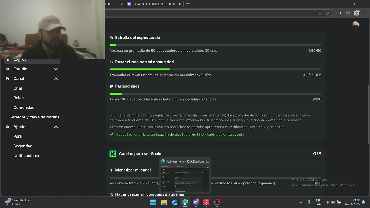Show hidden system tray icons
The height and width of the screenshot is (208, 370).
point(301,202)
